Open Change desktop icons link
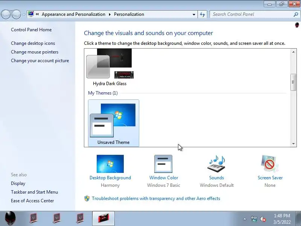The image size is (301, 226). [33, 43]
